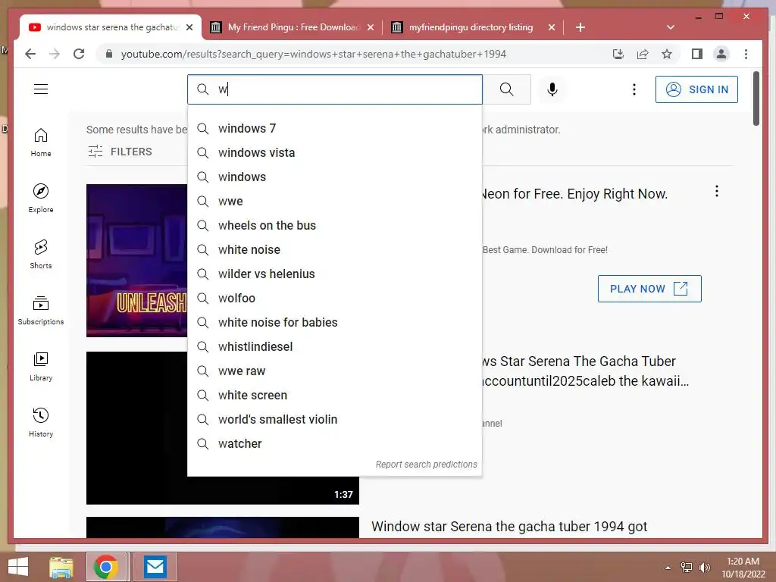Expand the tab search chevron

coord(671,27)
